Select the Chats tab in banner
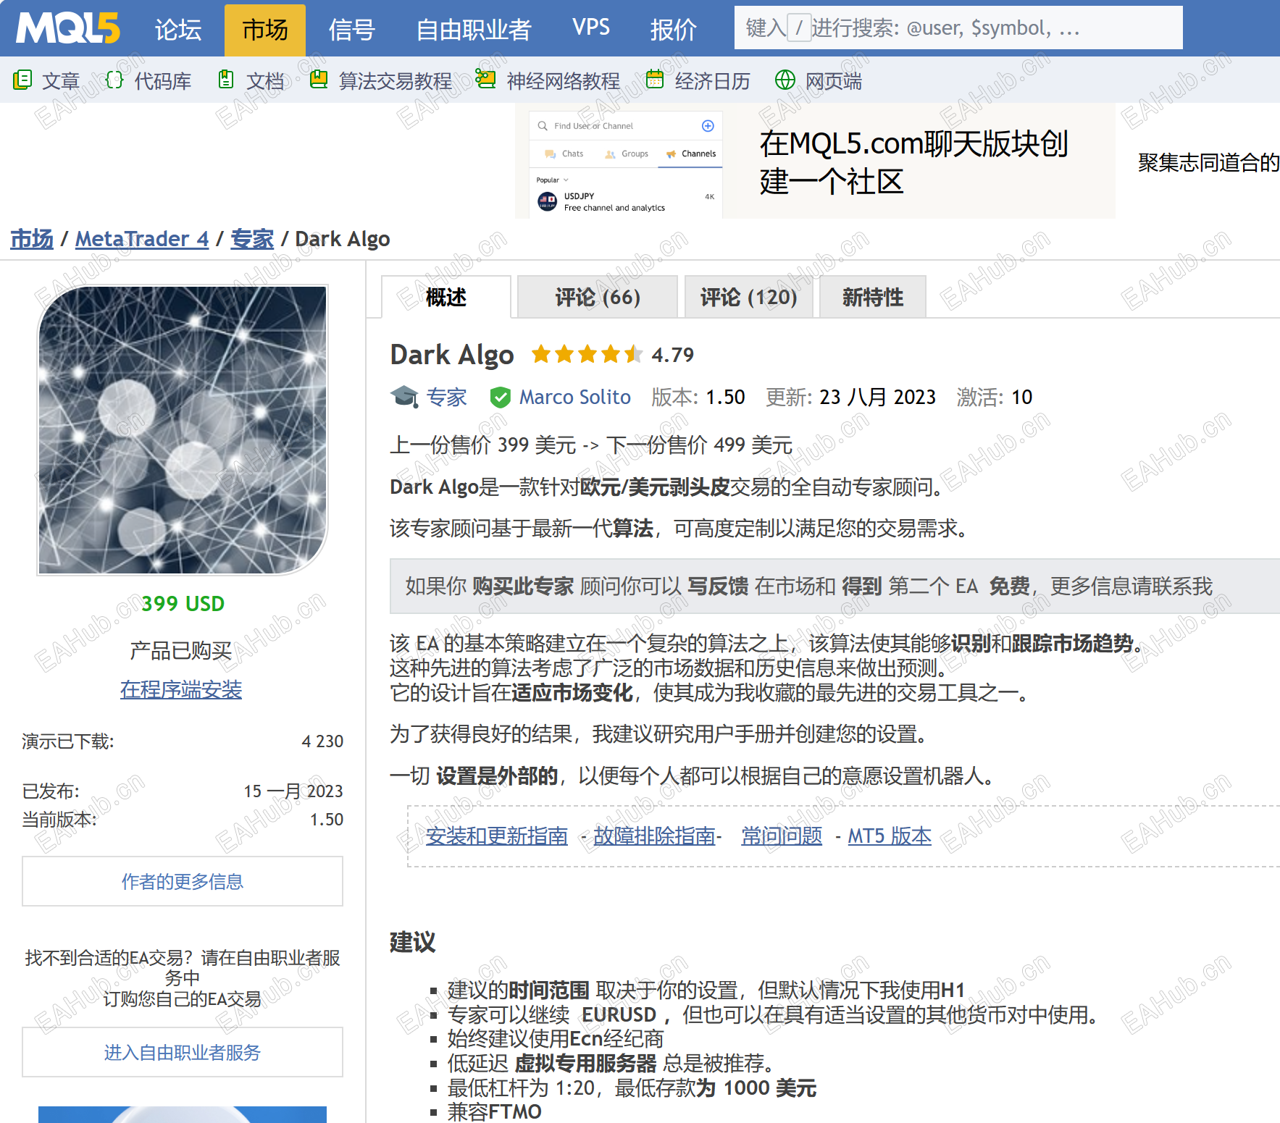Viewport: 1280px width, 1123px height. click(x=564, y=153)
